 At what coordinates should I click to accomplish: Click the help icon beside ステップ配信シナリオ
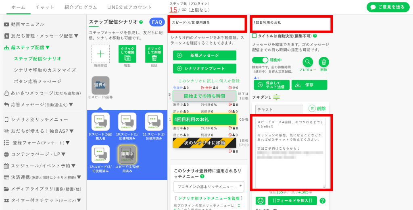(x=141, y=22)
